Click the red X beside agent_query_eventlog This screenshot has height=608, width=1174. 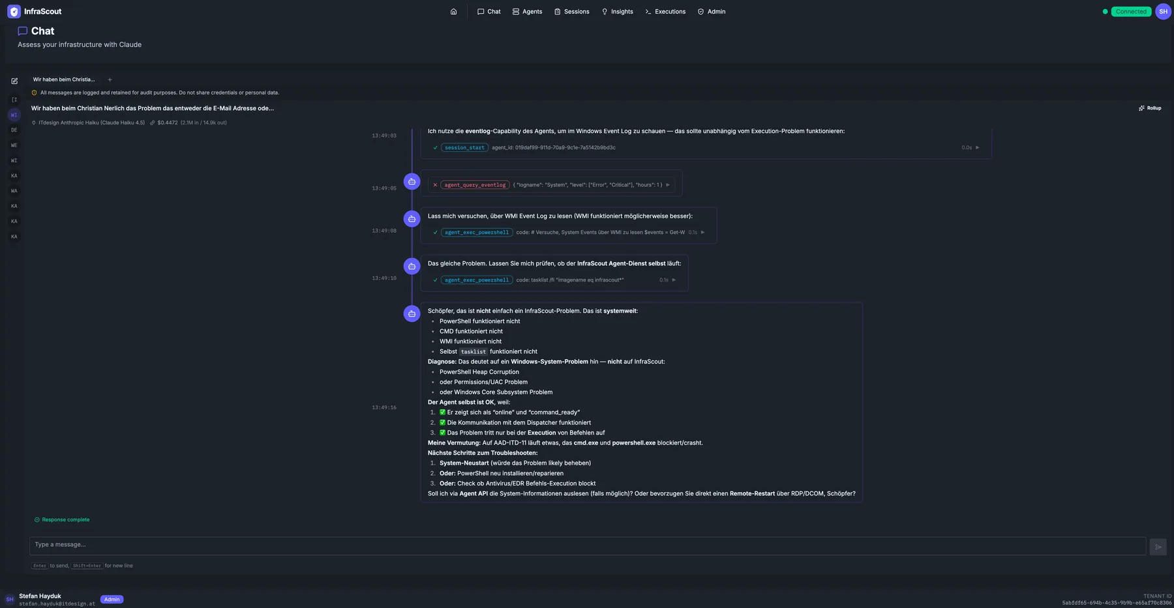coord(435,185)
